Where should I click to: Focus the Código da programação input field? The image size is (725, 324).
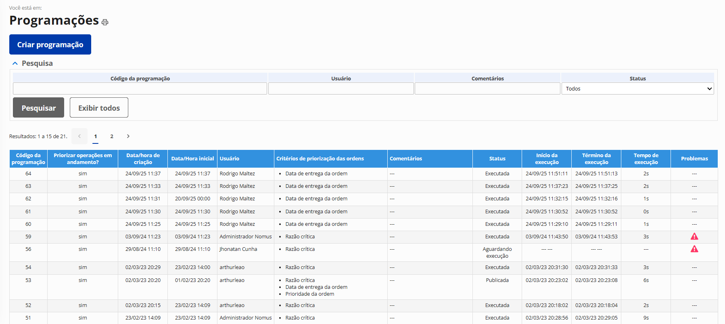point(140,88)
